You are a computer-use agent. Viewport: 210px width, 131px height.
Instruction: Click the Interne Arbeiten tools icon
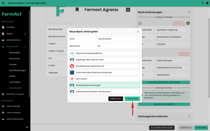pos(3,112)
